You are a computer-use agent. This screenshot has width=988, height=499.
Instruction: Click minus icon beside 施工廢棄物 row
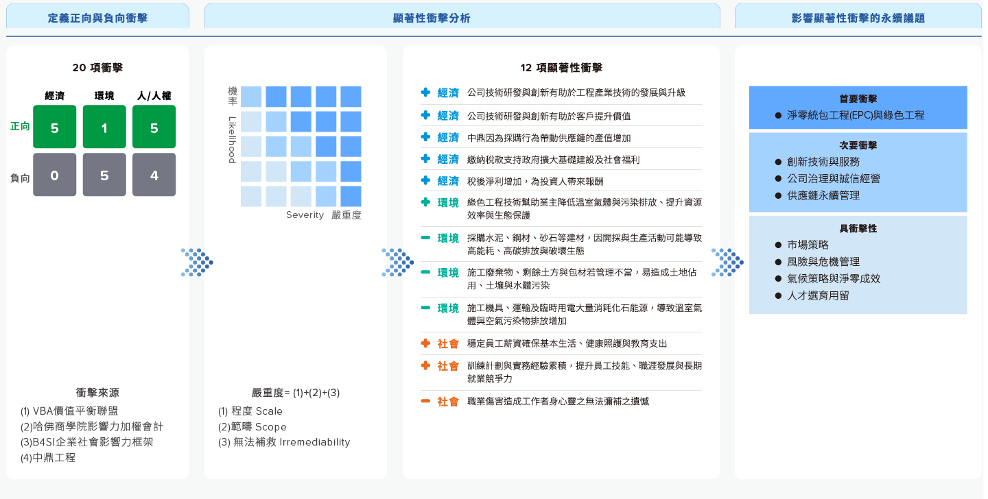pyautogui.click(x=425, y=272)
